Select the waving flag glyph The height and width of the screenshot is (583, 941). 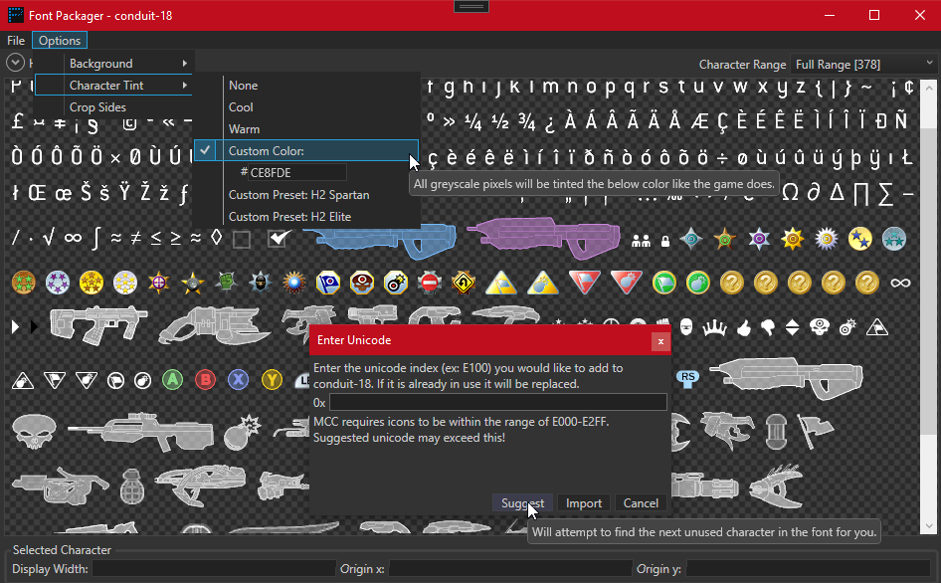816,431
